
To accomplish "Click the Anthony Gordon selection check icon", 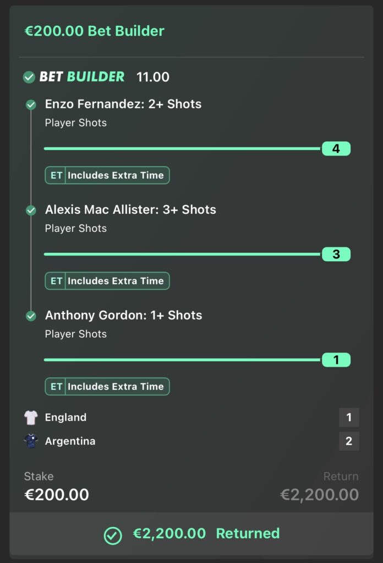I will point(31,316).
